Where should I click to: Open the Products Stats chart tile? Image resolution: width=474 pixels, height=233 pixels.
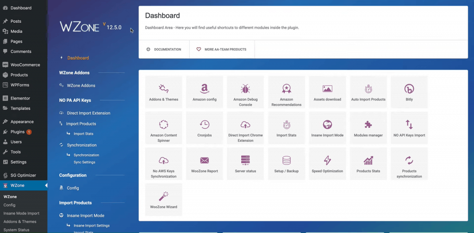[x=368, y=163]
